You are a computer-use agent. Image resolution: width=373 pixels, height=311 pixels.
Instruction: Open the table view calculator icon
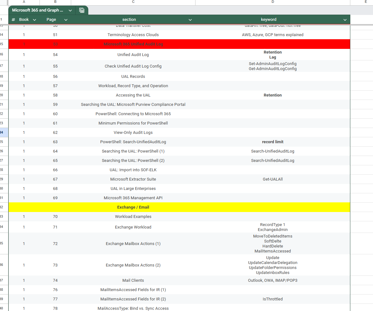point(82,10)
